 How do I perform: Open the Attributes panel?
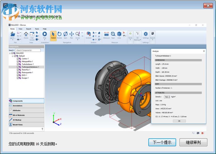click(x=26, y=110)
